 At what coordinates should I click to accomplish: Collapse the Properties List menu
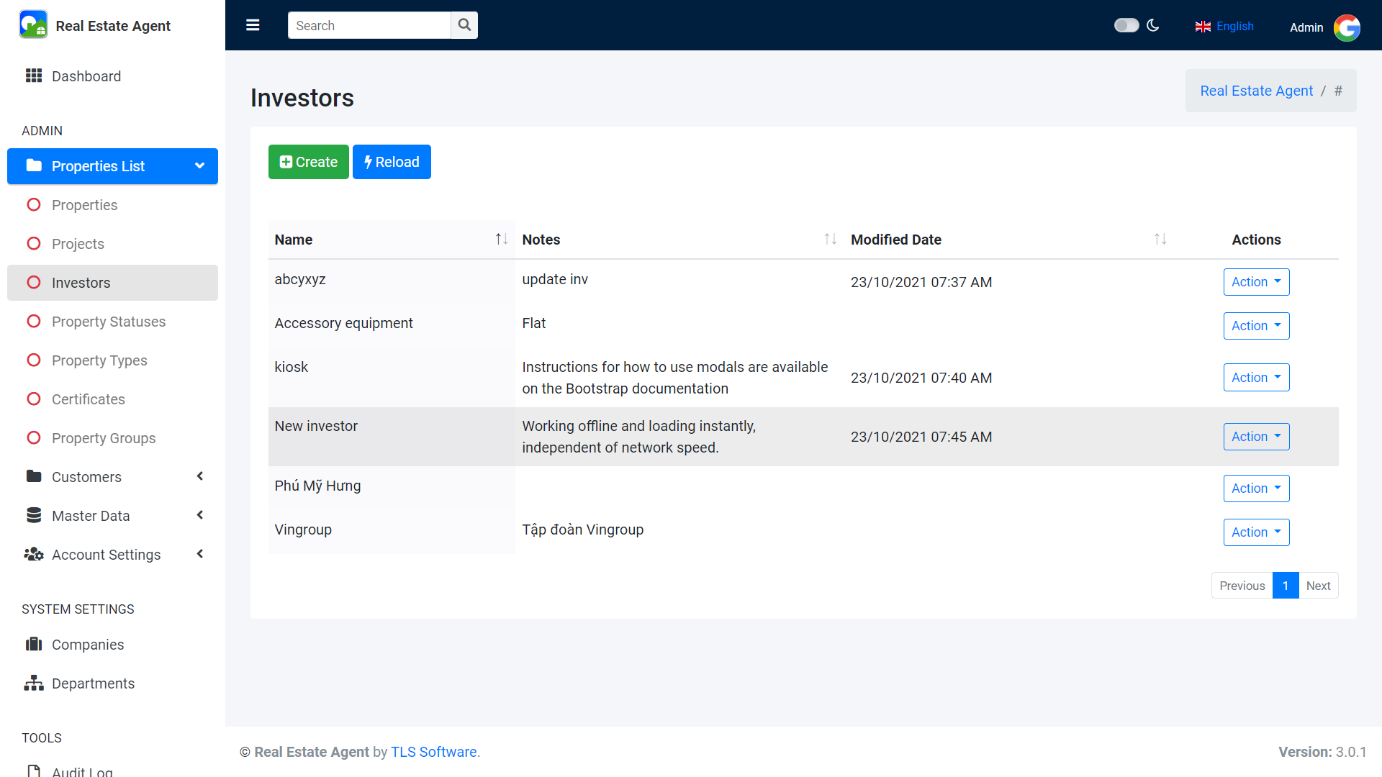point(113,166)
